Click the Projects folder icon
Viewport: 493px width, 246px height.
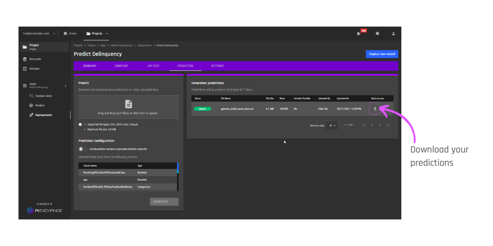pos(88,33)
